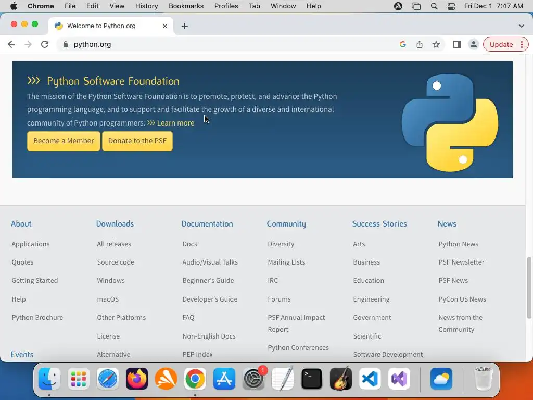The width and height of the screenshot is (533, 400).
Task: Click the Become a Member button
Action: tap(64, 141)
